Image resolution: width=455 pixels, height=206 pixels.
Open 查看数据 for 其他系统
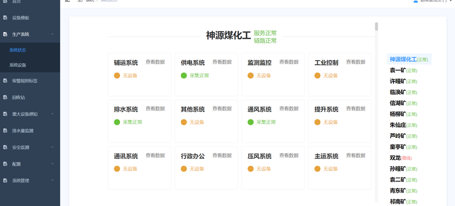[222, 108]
